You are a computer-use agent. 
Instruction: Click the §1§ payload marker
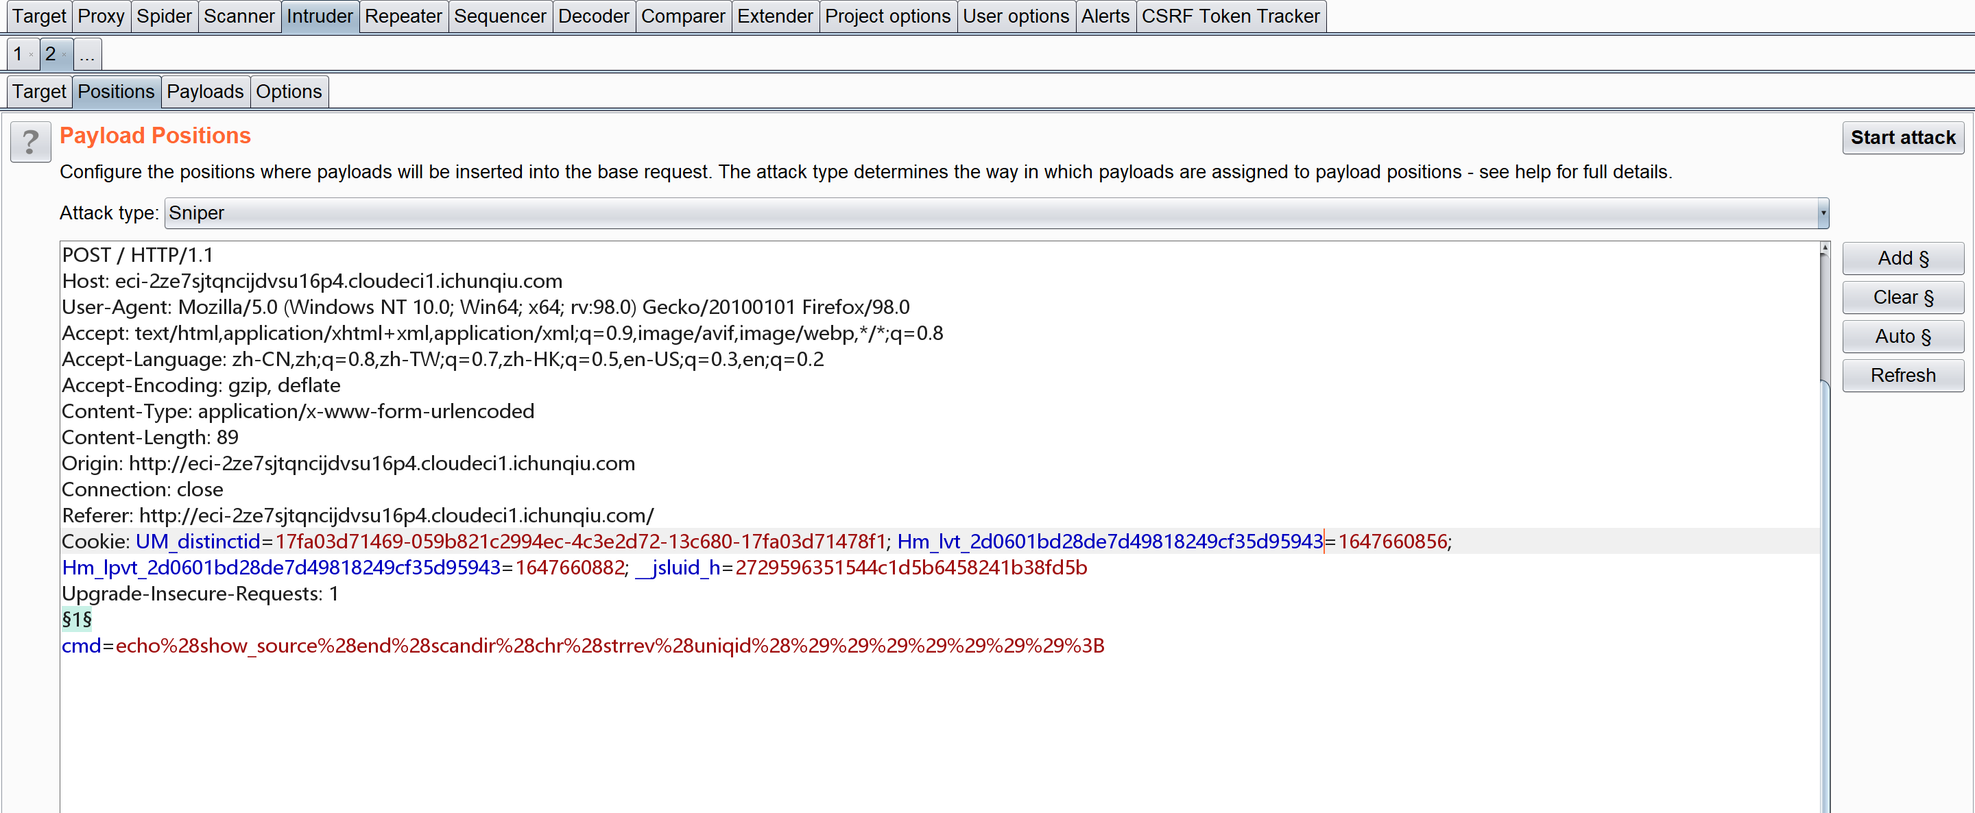(x=77, y=619)
